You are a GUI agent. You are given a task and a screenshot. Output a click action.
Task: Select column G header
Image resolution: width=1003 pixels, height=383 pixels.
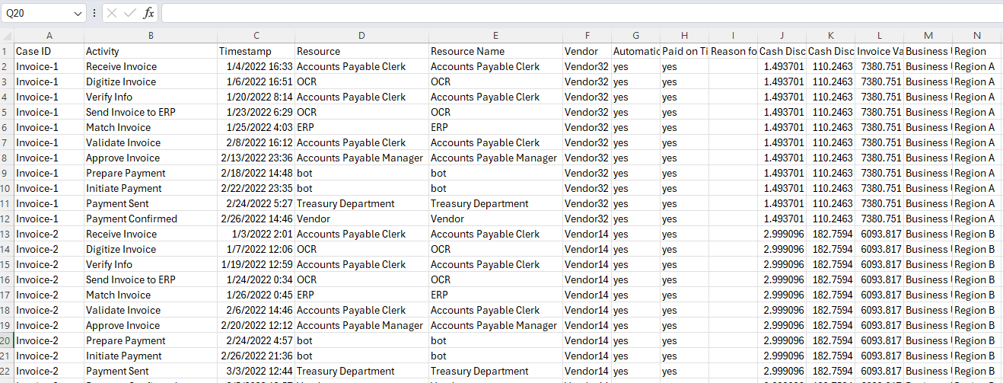[635, 35]
